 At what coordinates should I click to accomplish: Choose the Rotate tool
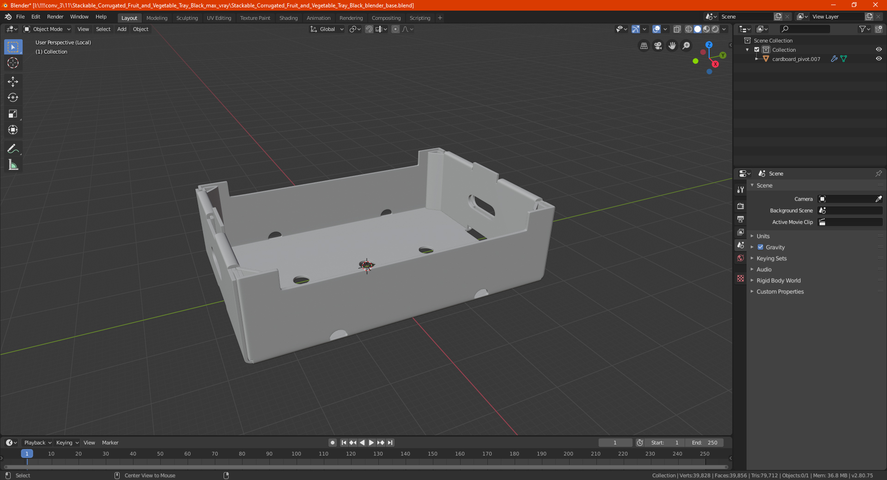click(x=13, y=97)
